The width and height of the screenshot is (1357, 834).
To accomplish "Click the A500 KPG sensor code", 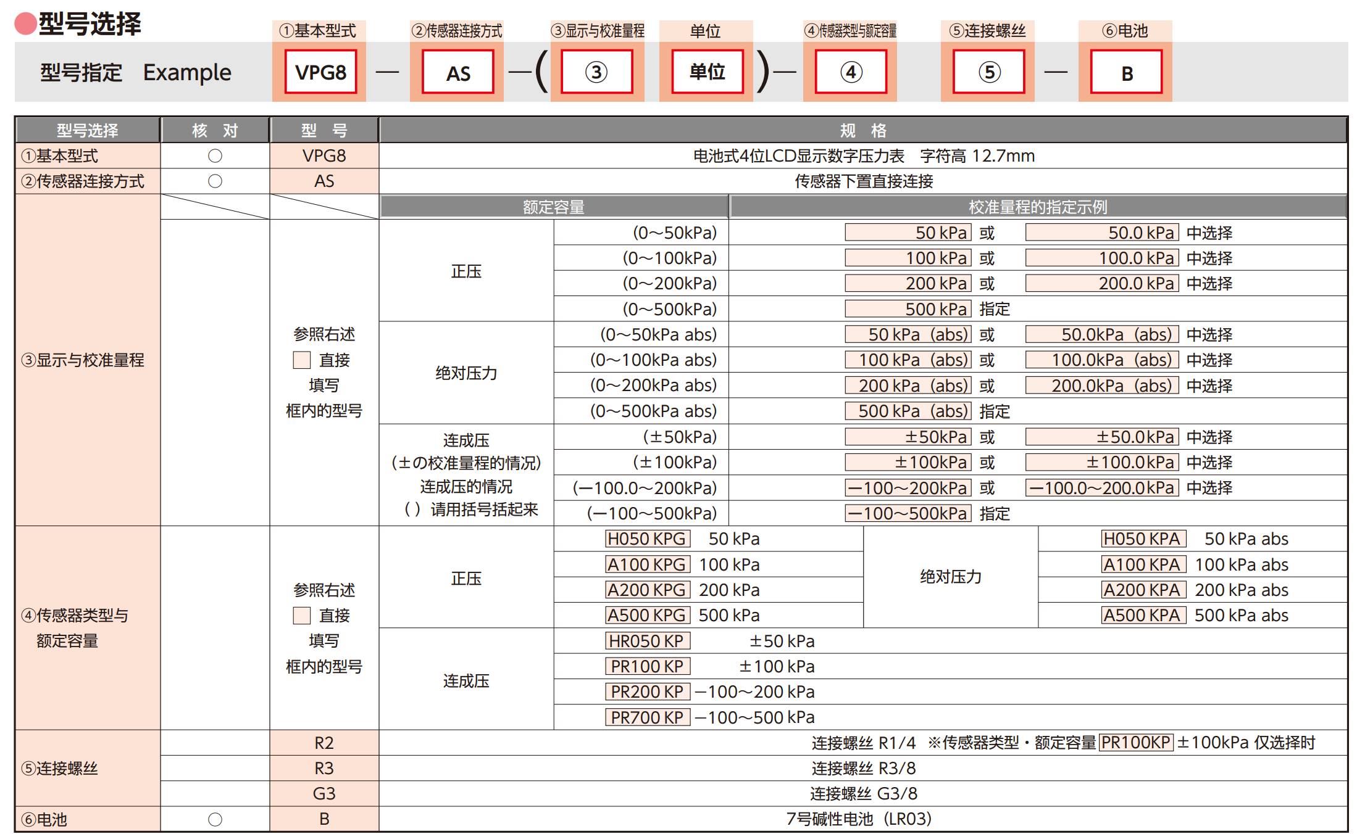I will click(x=647, y=615).
